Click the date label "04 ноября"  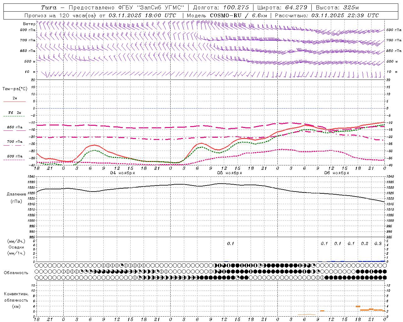pyautogui.click(x=122, y=173)
